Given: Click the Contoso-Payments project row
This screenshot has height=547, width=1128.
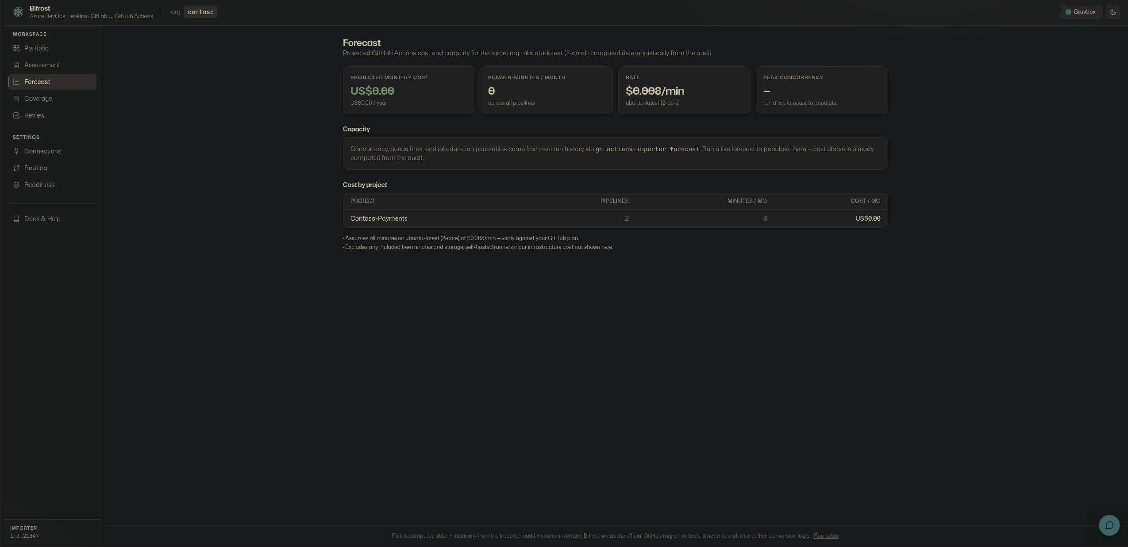Looking at the screenshot, I should [x=615, y=218].
